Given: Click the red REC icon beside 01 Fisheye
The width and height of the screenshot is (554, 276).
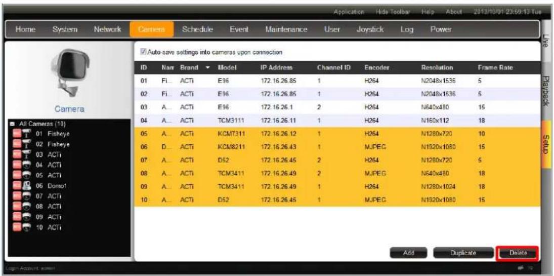Looking at the screenshot, I should click(x=17, y=133).
